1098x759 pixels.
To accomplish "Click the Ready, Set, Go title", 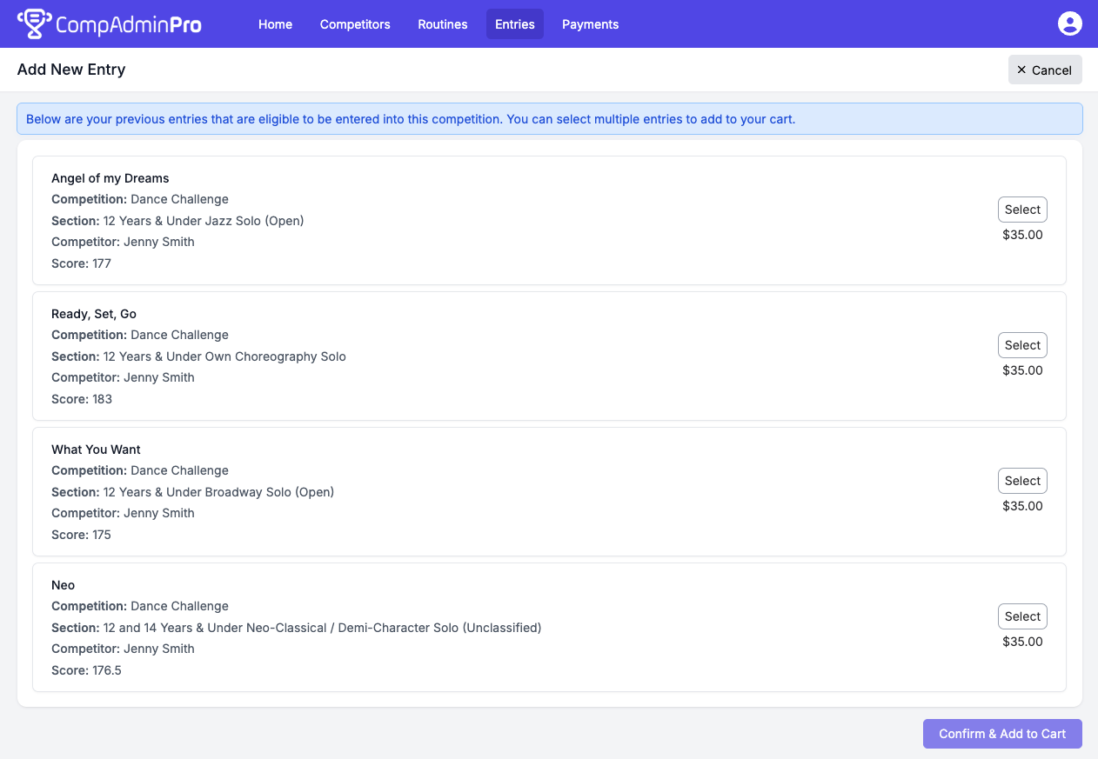I will pyautogui.click(x=94, y=314).
